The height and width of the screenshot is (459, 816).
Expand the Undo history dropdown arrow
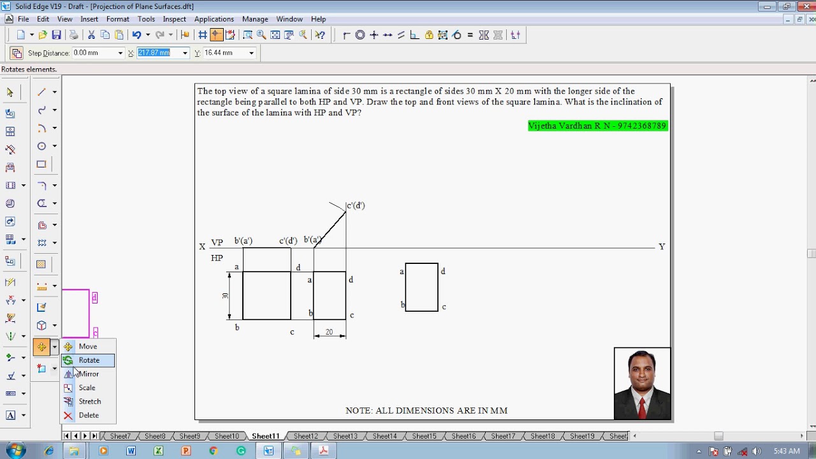147,35
